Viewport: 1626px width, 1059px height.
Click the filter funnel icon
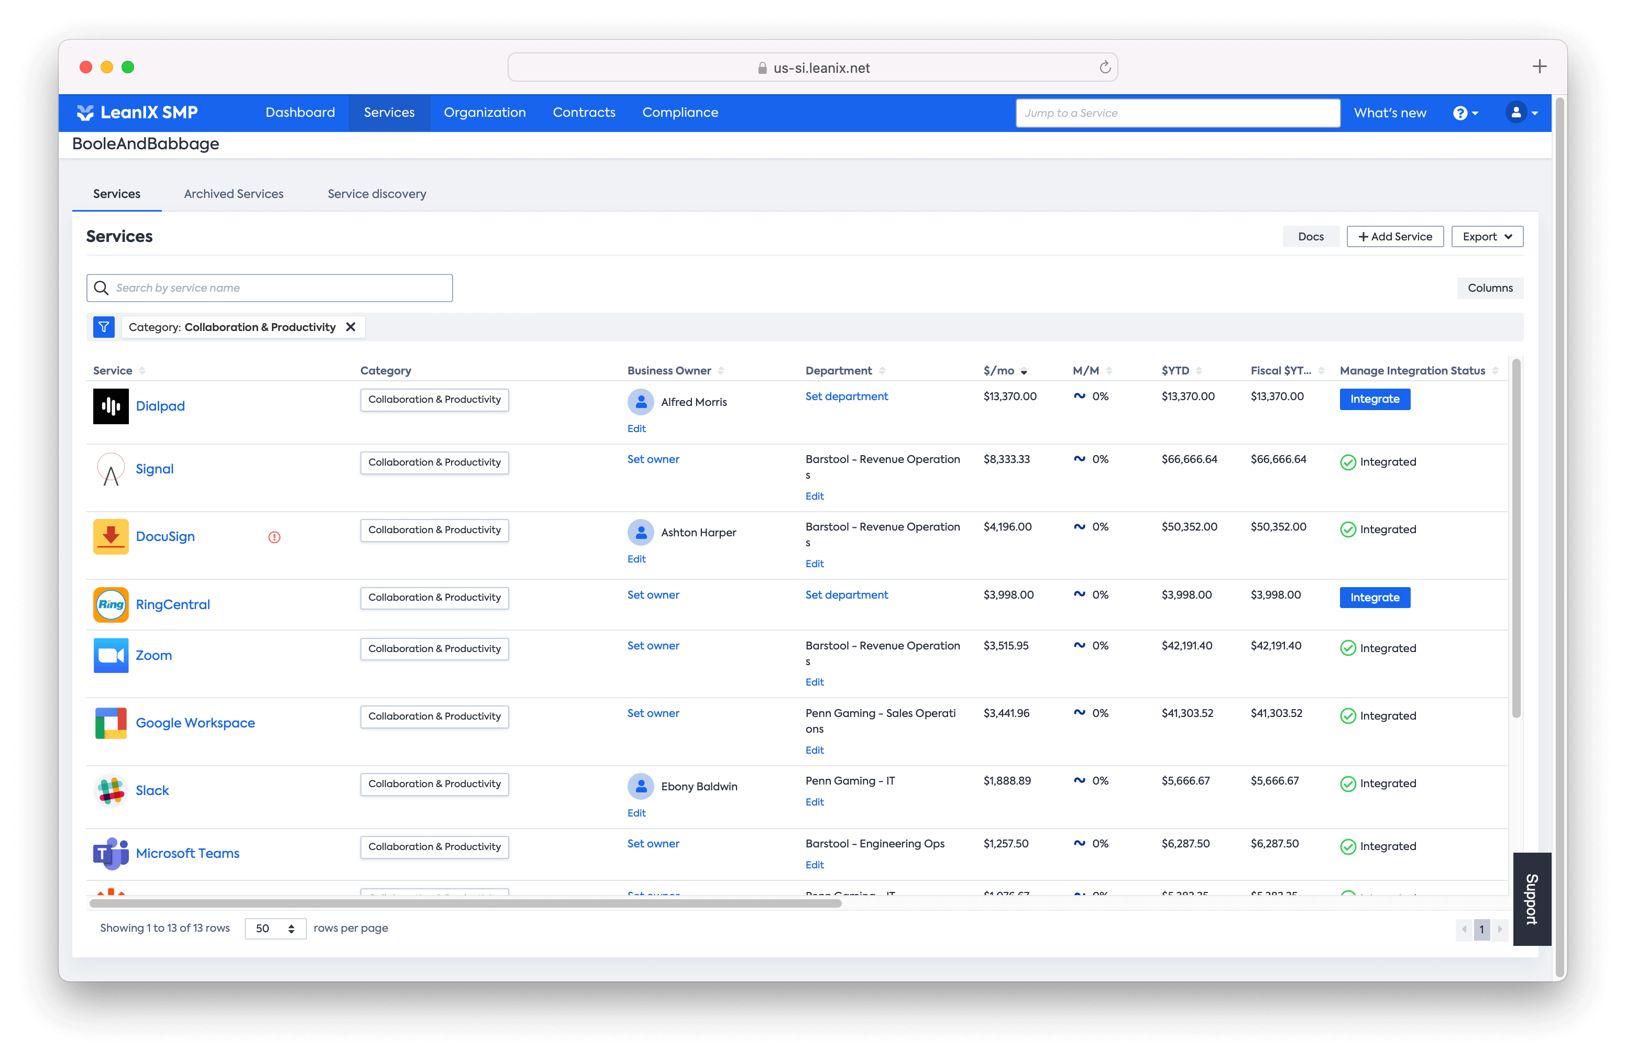click(x=104, y=327)
